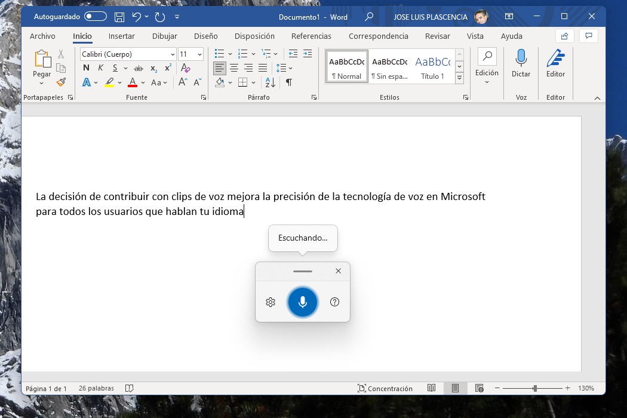Apply bold formatting with the N icon
627x418 pixels.
pyautogui.click(x=85, y=68)
